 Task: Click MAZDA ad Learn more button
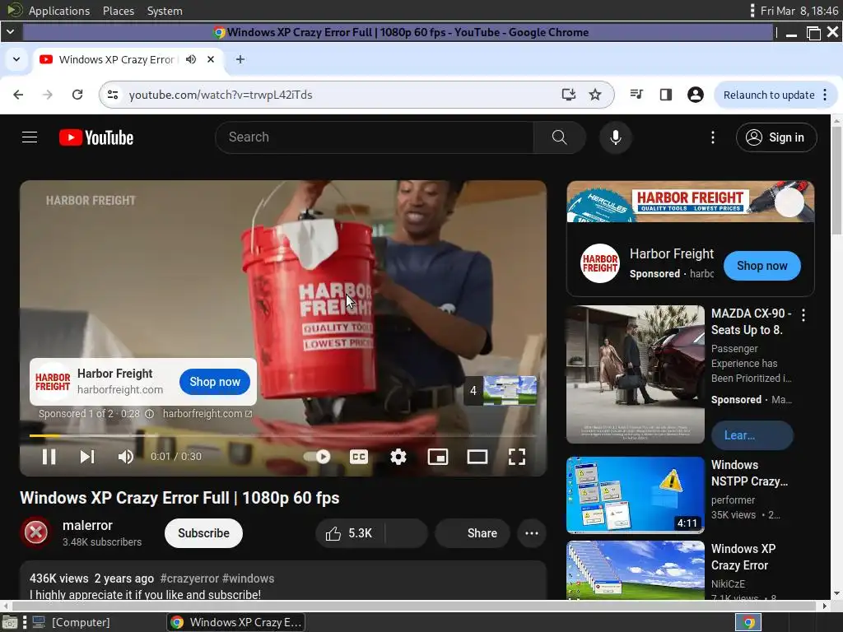[x=752, y=435]
